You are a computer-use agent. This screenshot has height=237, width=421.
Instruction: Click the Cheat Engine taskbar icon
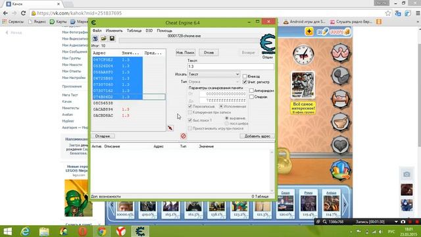point(140,231)
